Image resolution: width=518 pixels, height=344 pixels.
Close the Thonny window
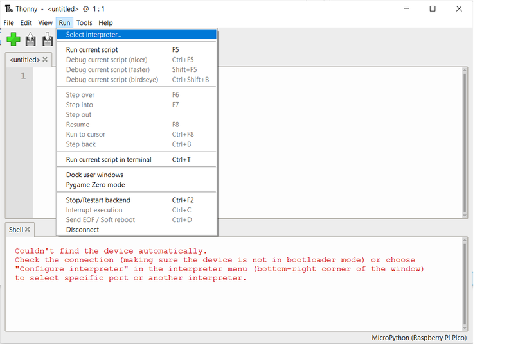click(459, 8)
